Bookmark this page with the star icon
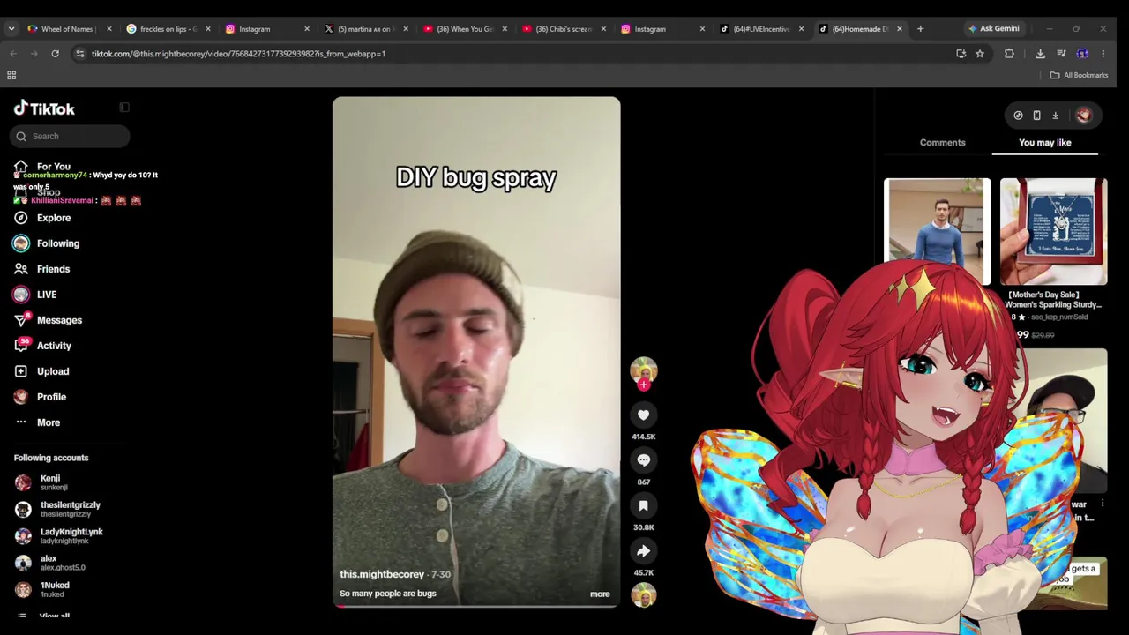This screenshot has width=1129, height=635. coord(980,54)
